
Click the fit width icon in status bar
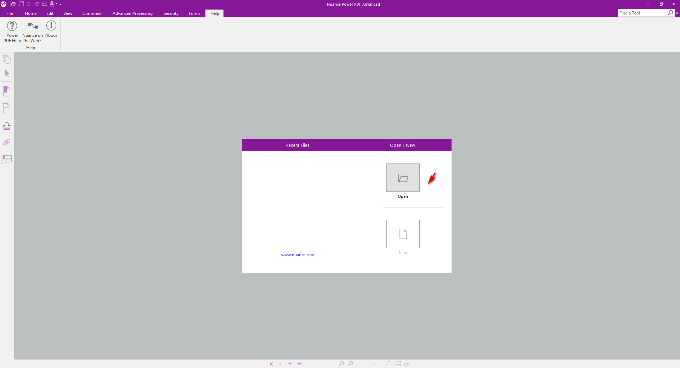tap(398, 364)
